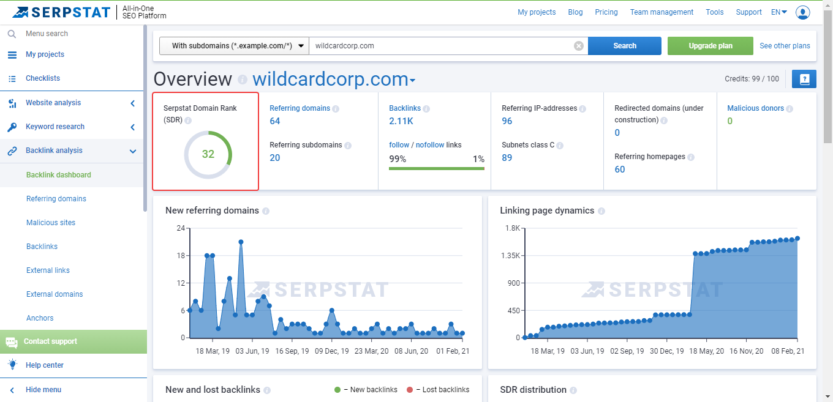The height and width of the screenshot is (402, 833).
Task: Toggle the New backlinks legend item
Action: pyautogui.click(x=366, y=390)
